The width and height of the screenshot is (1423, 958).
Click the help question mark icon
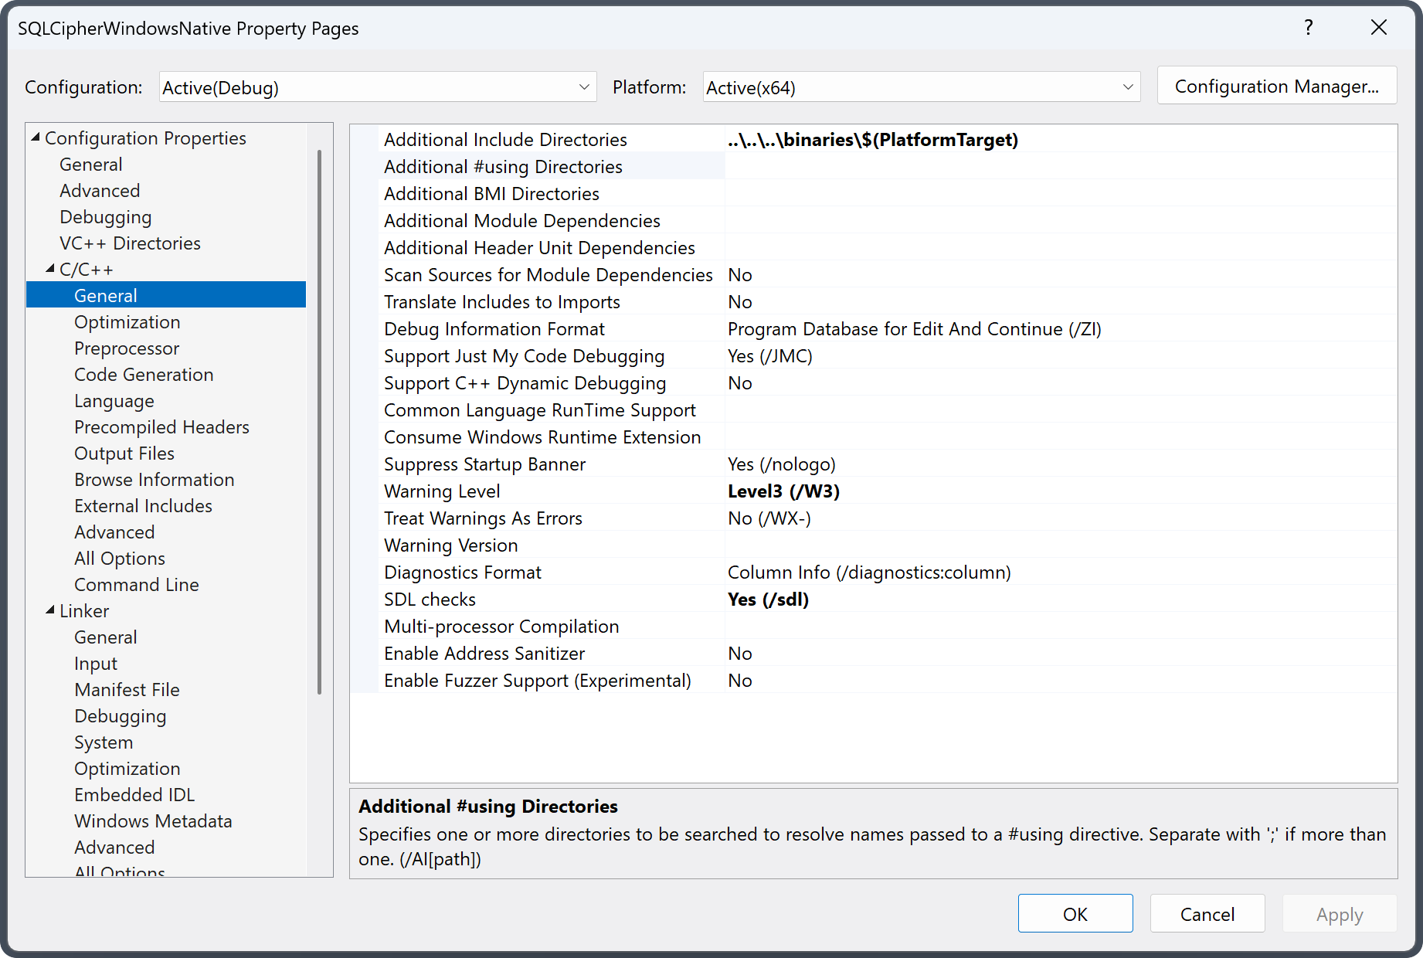pyautogui.click(x=1309, y=28)
